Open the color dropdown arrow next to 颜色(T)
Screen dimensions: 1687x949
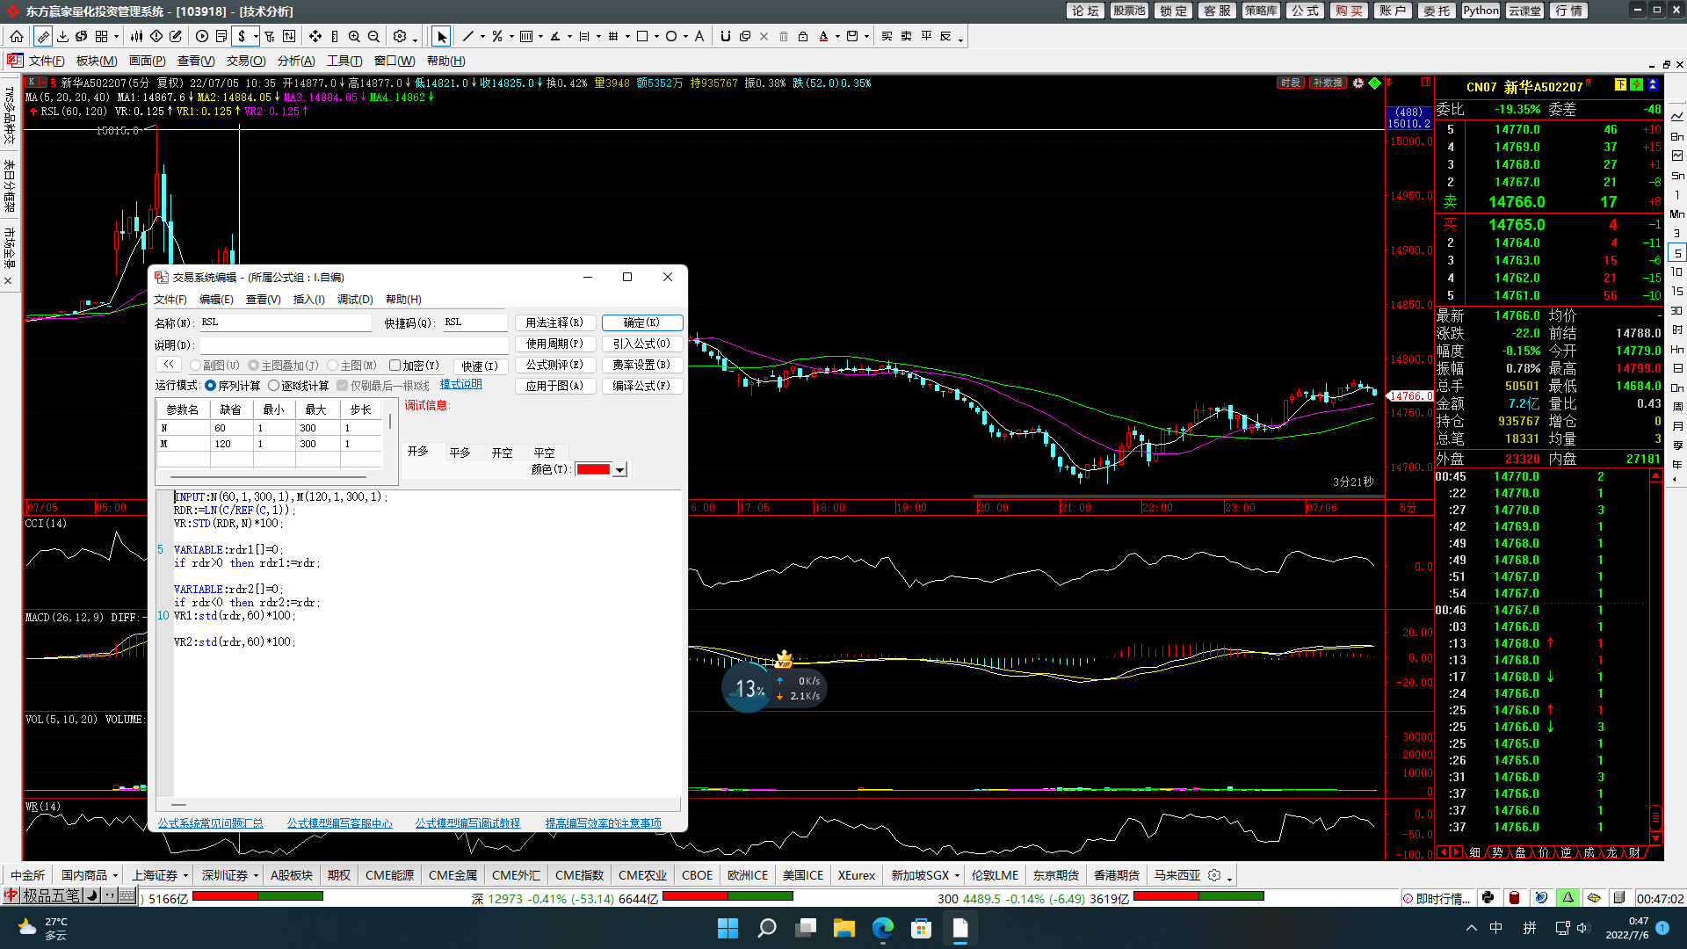point(619,470)
